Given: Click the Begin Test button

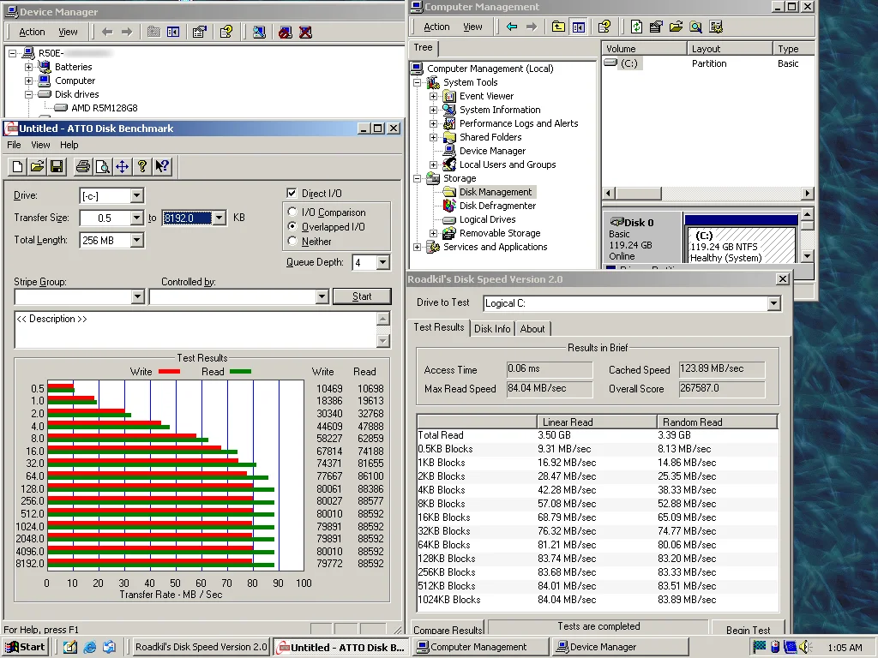Looking at the screenshot, I should pos(748,631).
